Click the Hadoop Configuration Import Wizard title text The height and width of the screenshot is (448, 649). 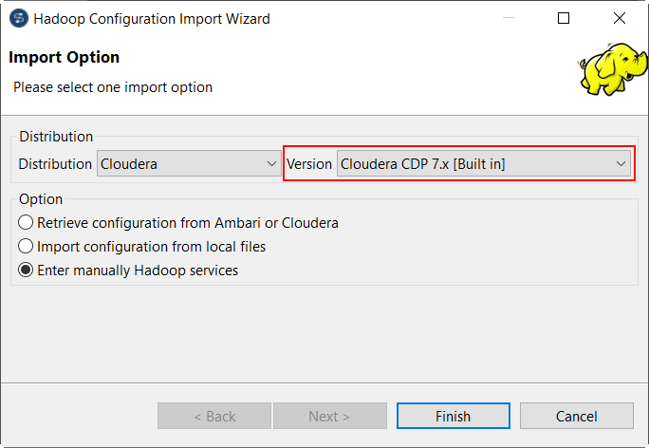tap(152, 18)
